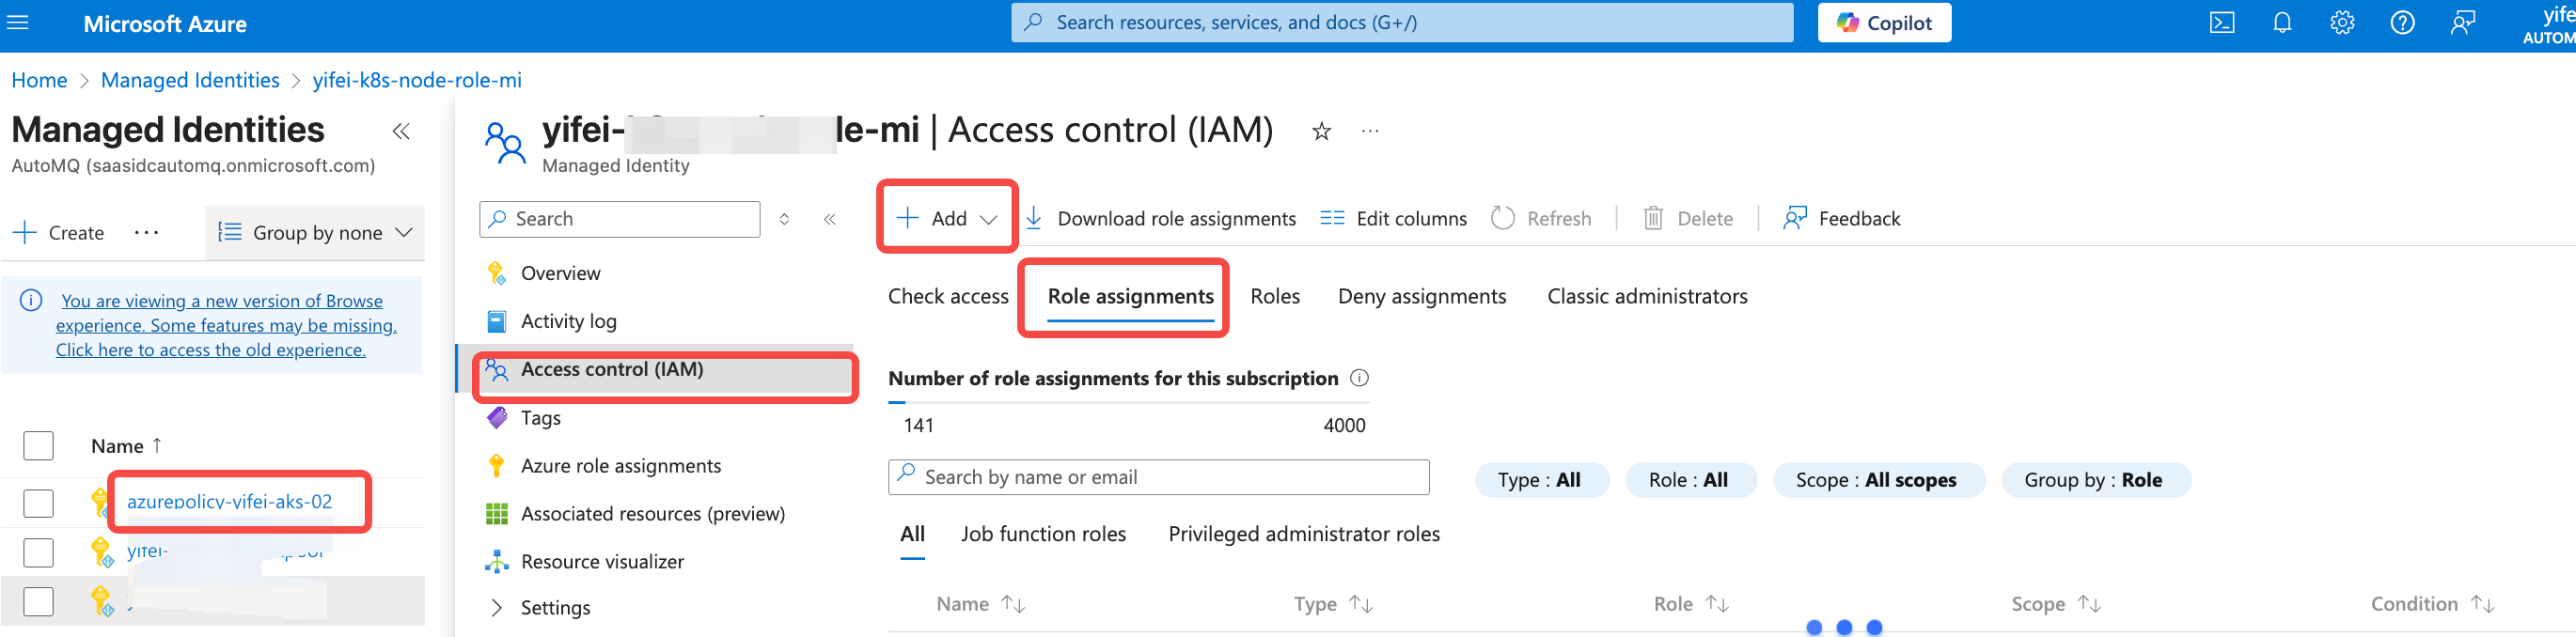Check the azurepolicy-yifei-aks-02 row checkbox
This screenshot has height=637, width=2576.
(38, 503)
